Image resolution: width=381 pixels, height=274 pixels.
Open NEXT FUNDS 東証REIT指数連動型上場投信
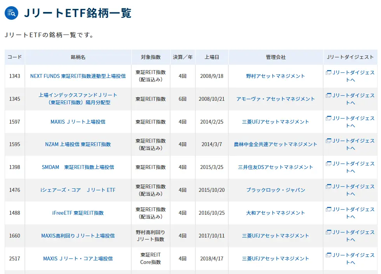click(x=78, y=76)
